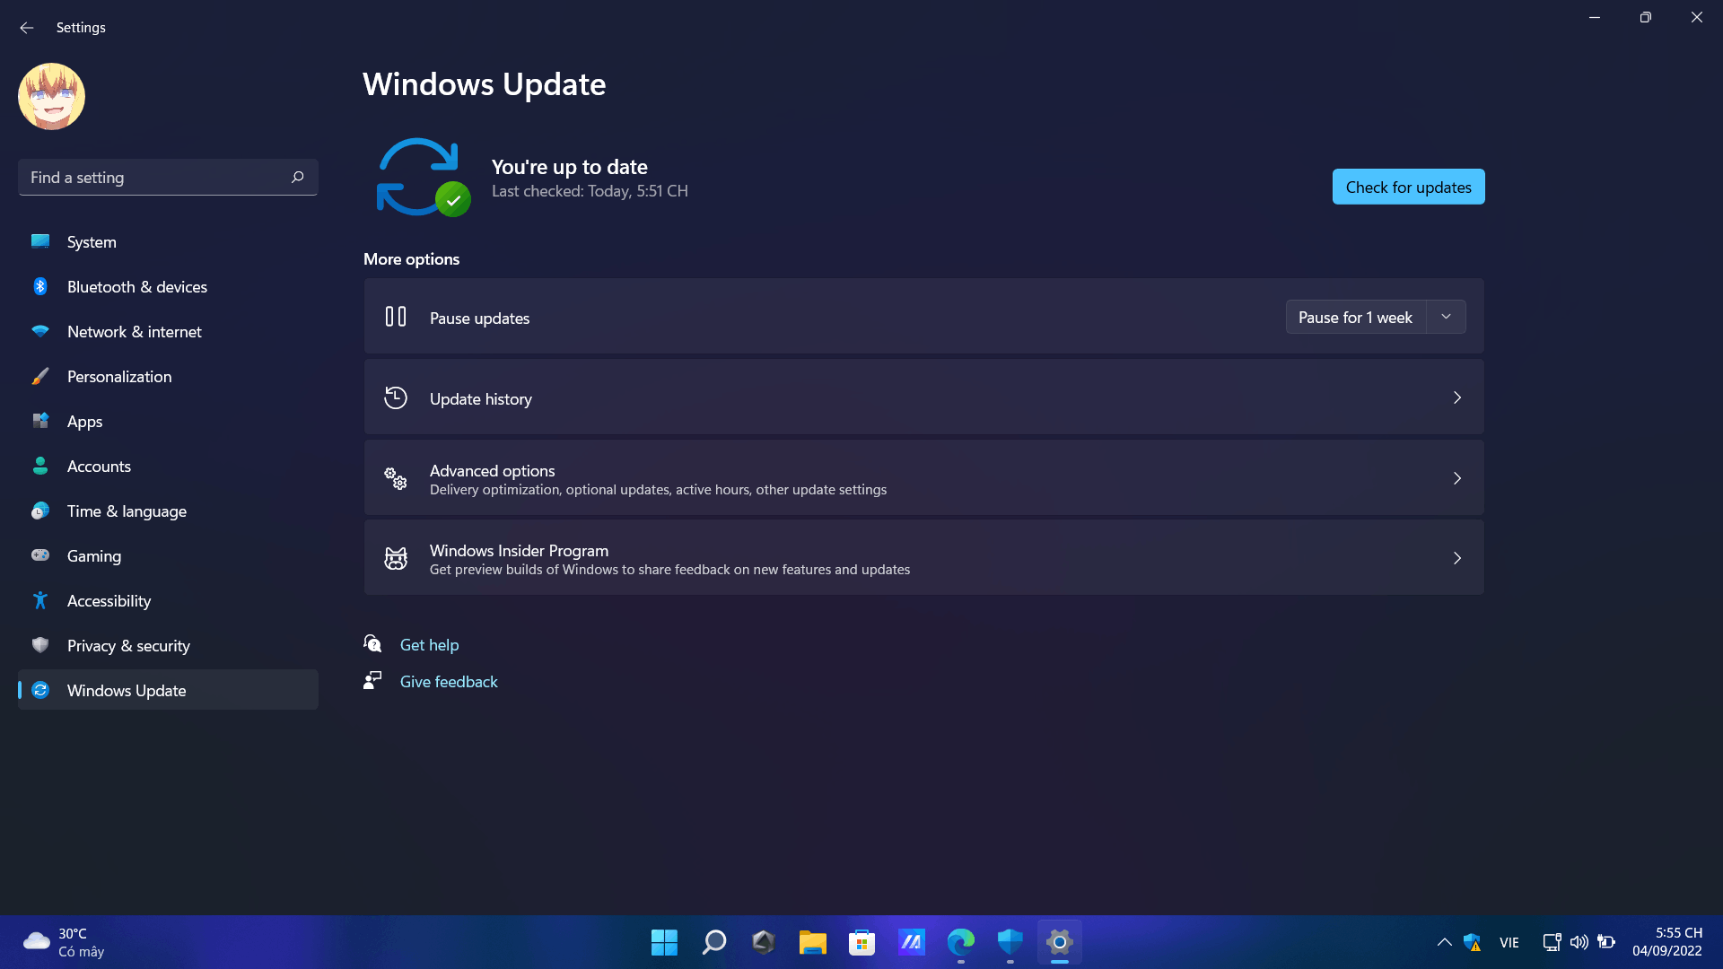Open Gaming settings from sidebar
Image resolution: width=1723 pixels, height=969 pixels.
pos(93,554)
